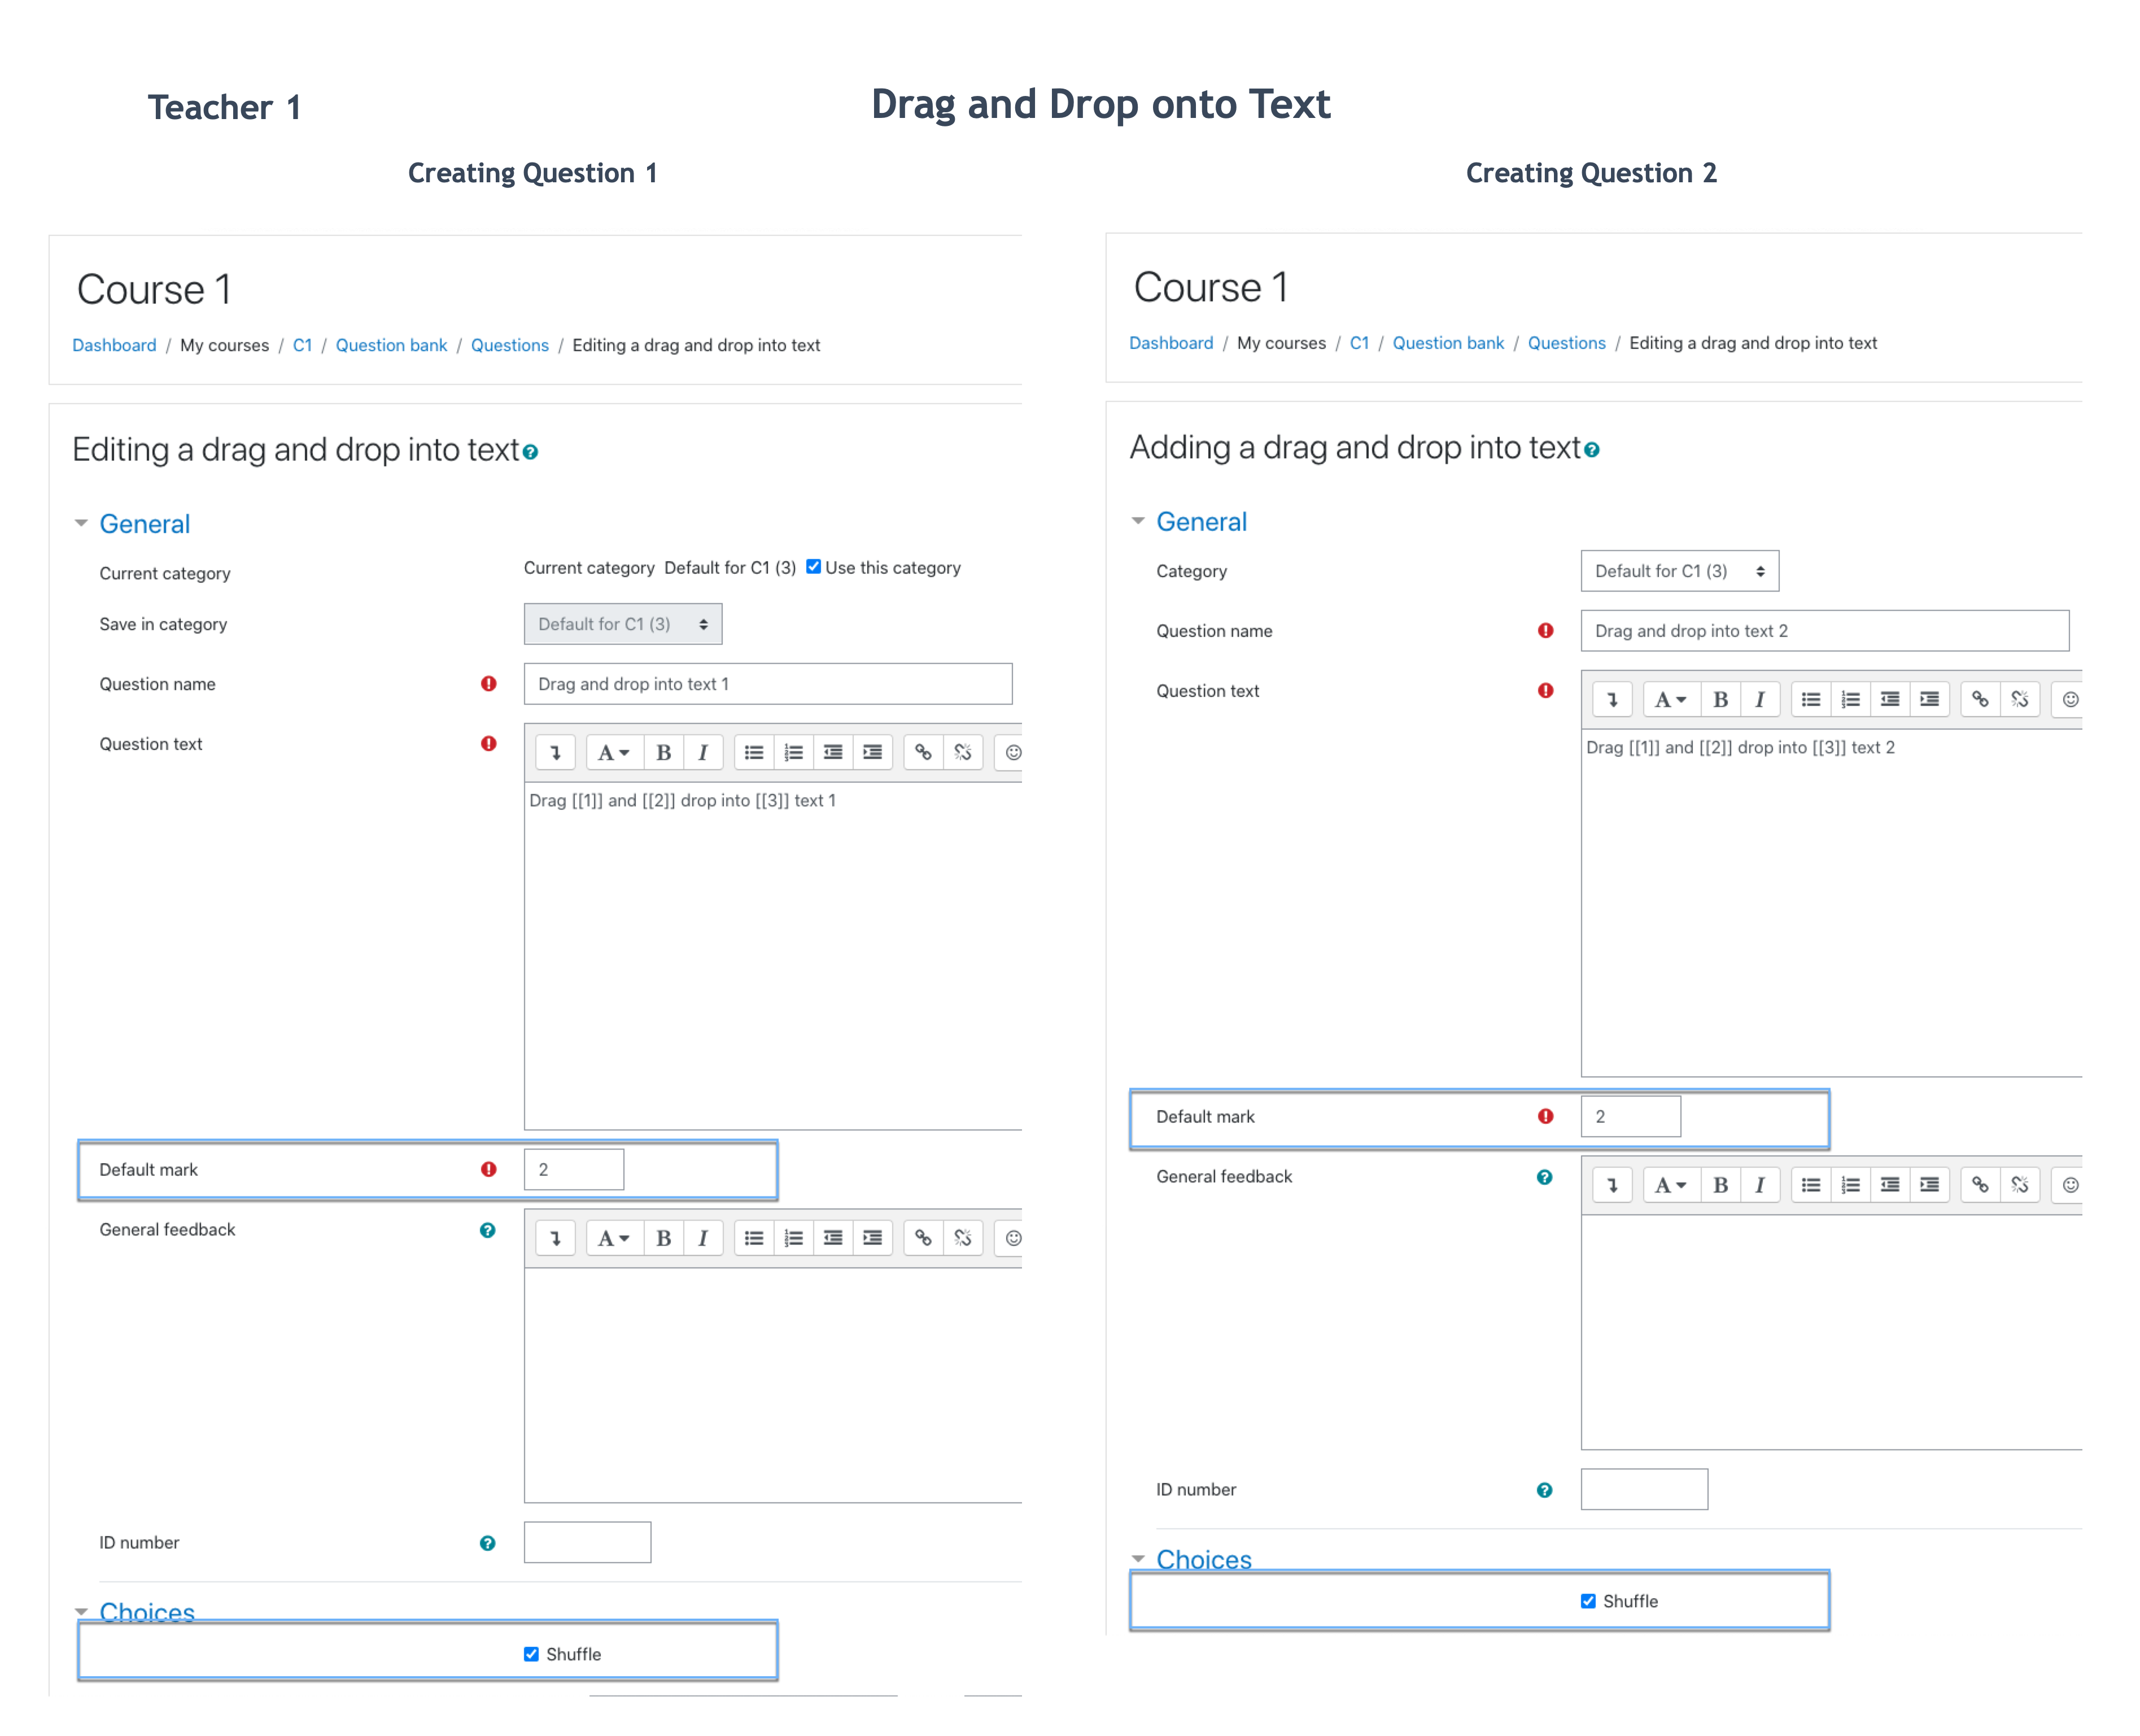Click Question name field with Drag and drop into text 2
Viewport: 2140px width, 1736px height.
(x=1825, y=631)
